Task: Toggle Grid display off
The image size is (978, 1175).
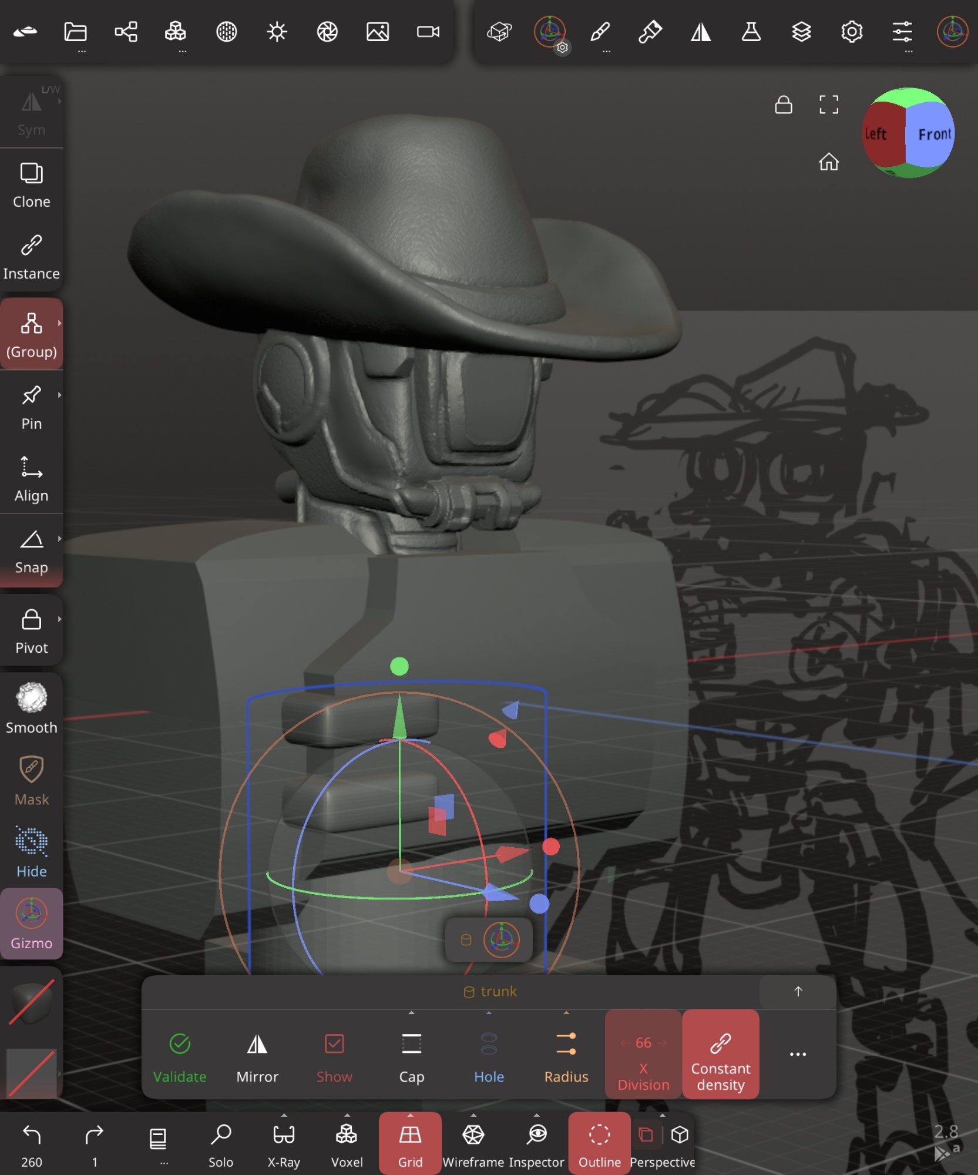Action: 410,1143
